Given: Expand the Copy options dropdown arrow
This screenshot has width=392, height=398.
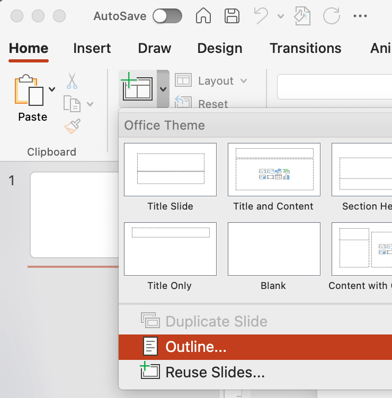Looking at the screenshot, I should 90,104.
